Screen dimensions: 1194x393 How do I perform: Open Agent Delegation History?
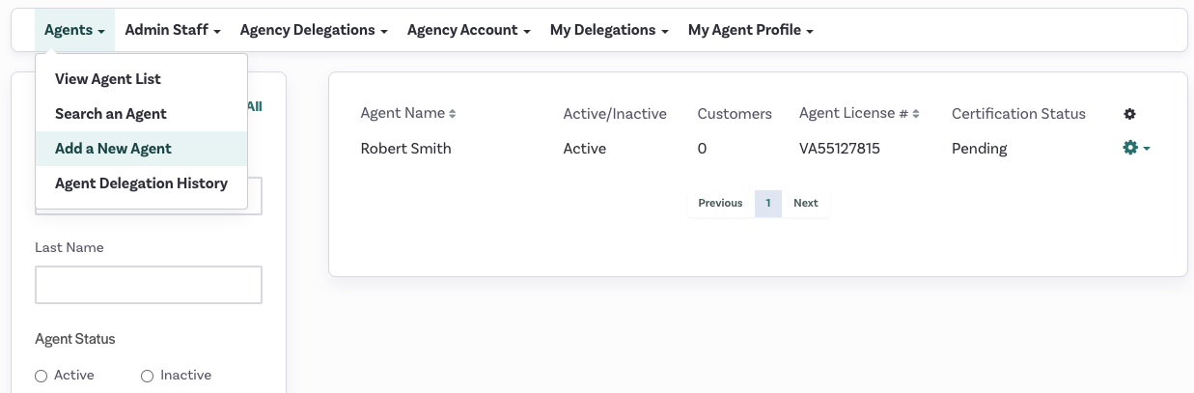pyautogui.click(x=141, y=183)
